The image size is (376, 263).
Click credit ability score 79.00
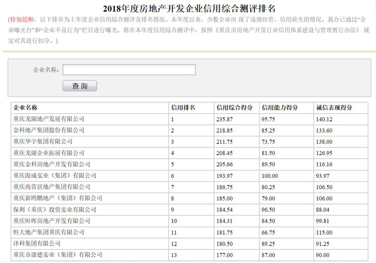(x=268, y=199)
